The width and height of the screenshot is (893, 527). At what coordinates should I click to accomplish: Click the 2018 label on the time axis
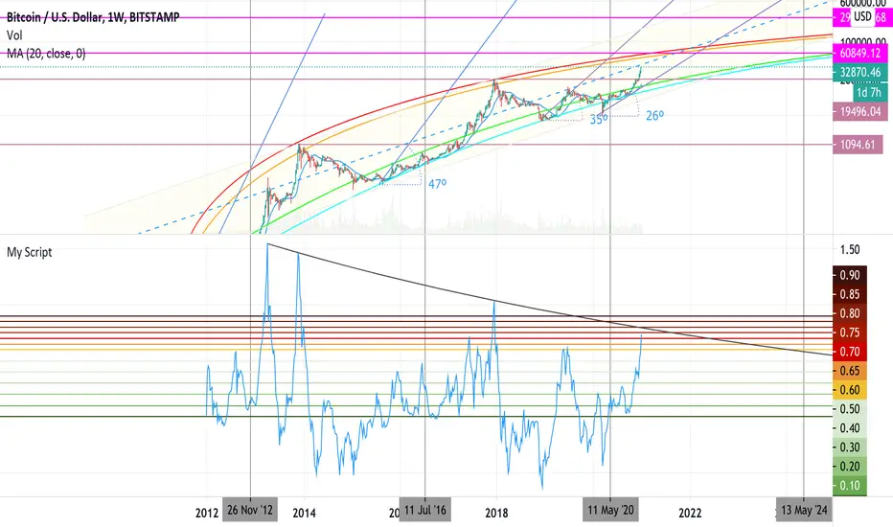[x=496, y=514]
